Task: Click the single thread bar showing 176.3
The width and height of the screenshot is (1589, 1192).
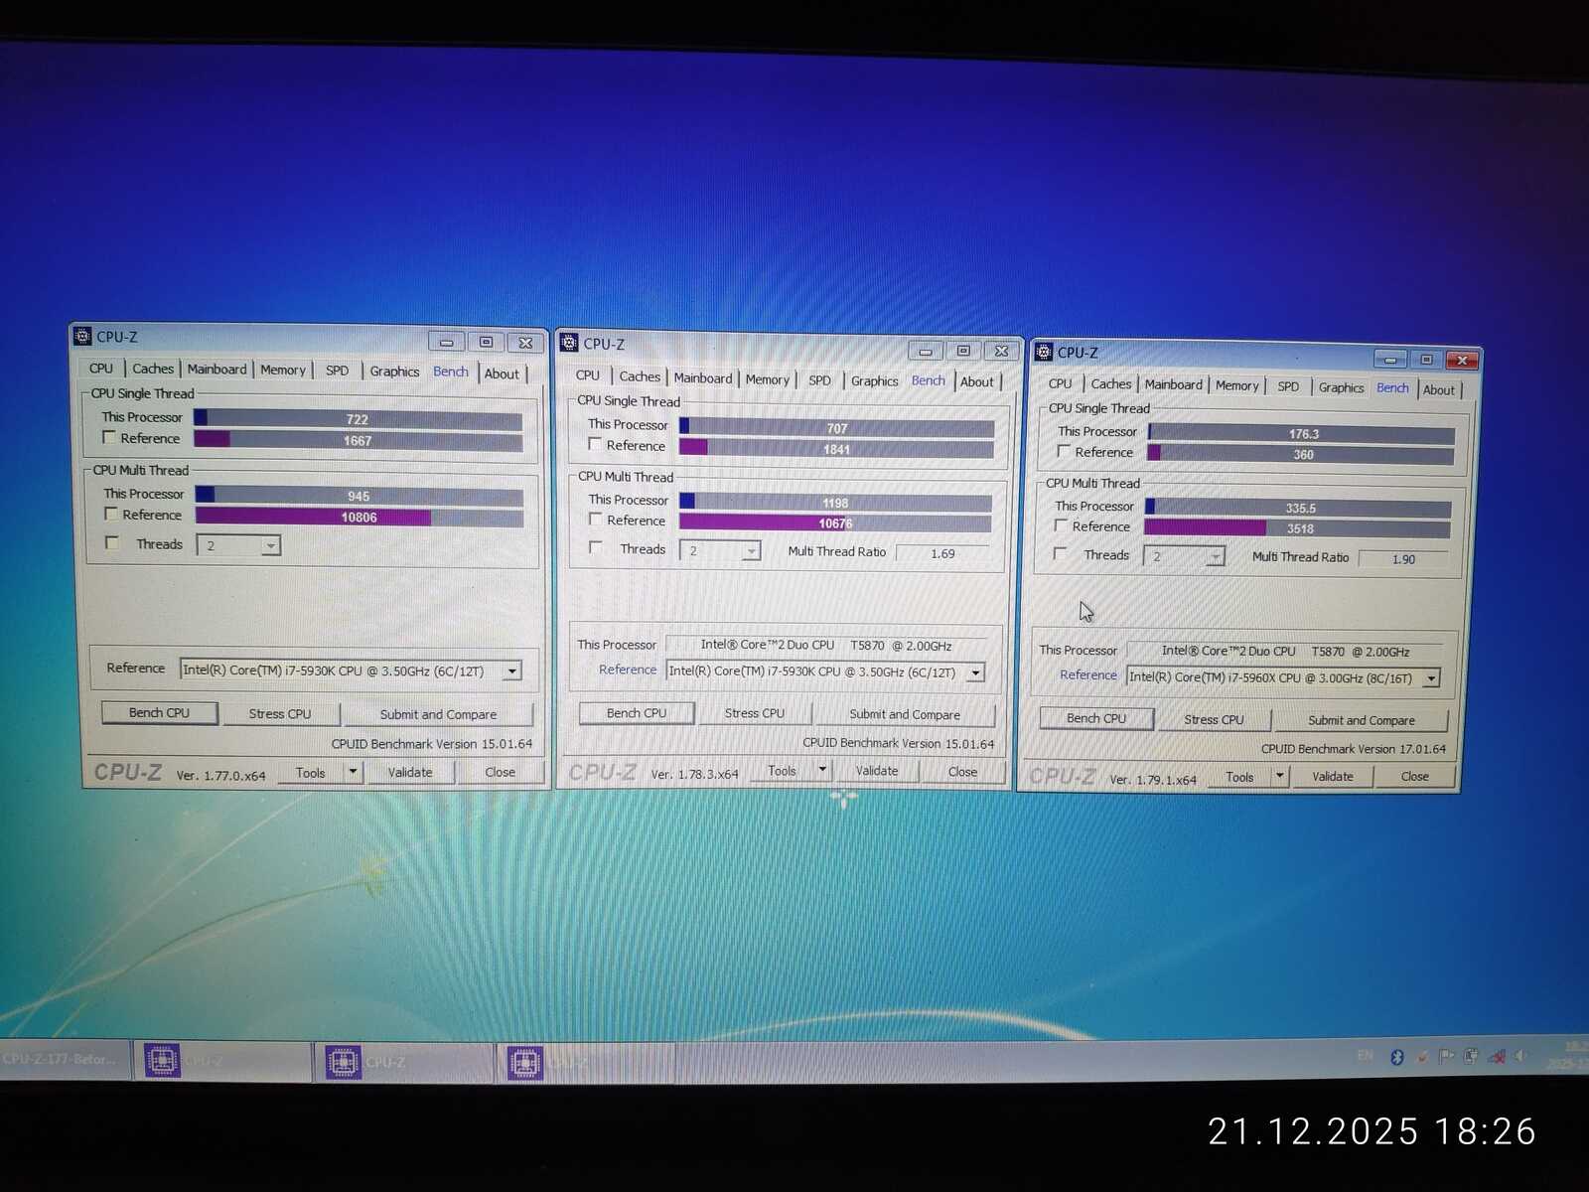Action: click(1302, 433)
